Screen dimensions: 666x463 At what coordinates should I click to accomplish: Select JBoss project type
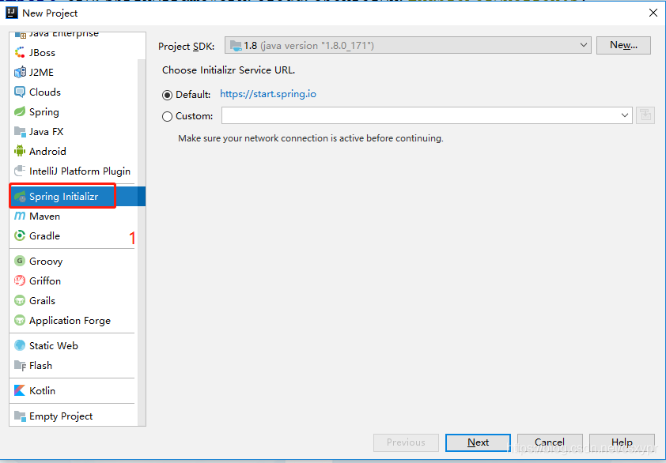tap(74, 53)
